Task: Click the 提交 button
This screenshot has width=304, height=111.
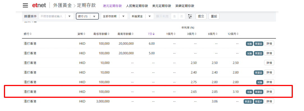Action: point(201,17)
